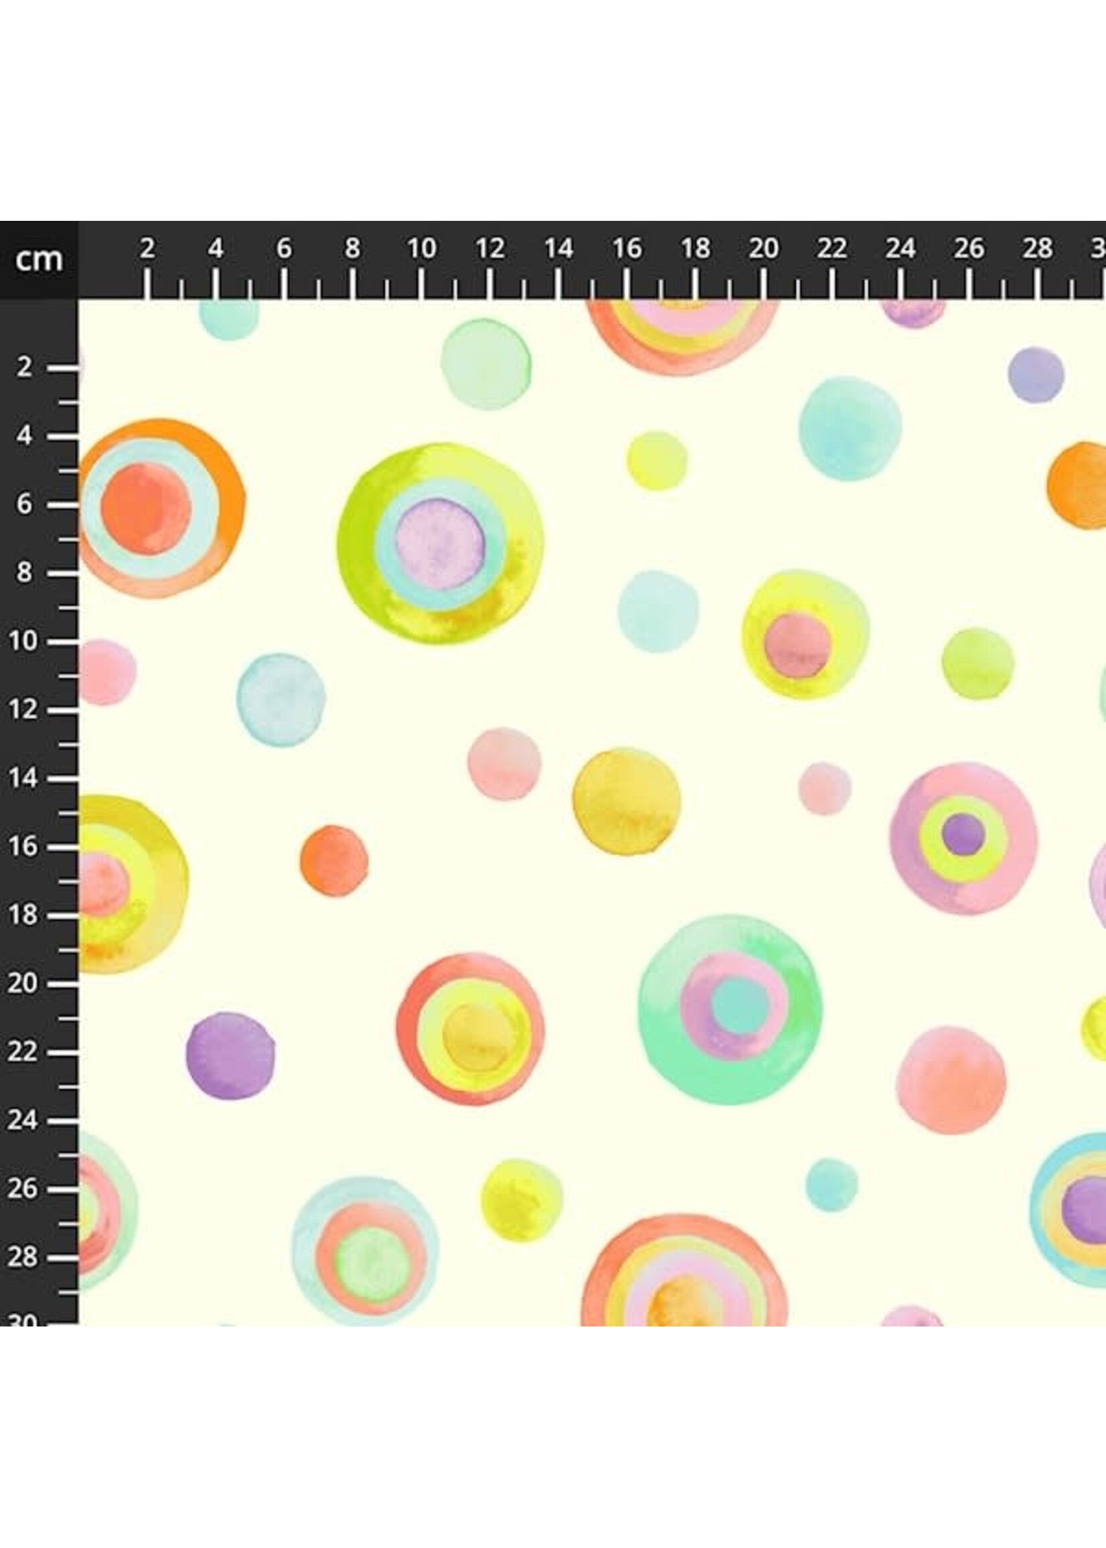This screenshot has height=1548, width=1106.
Task: Select the 10 mark on horizontal ruler
Action: [x=422, y=248]
